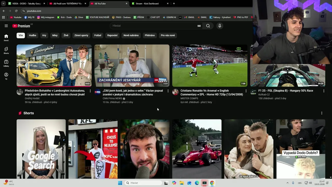Reload the page
The width and height of the screenshot is (332, 187).
point(16,11)
